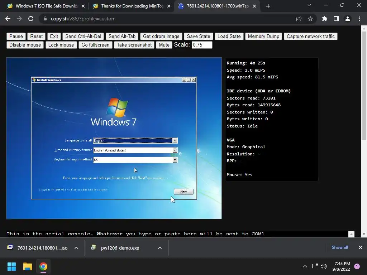
Task: Click the serial console text area
Action: coord(177,234)
